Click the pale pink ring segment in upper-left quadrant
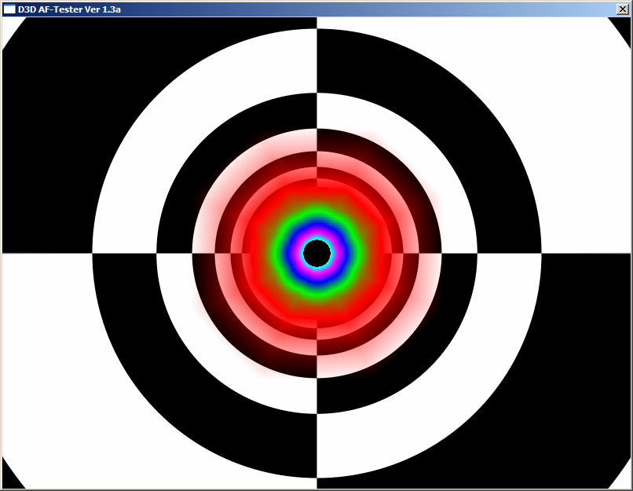 236,174
